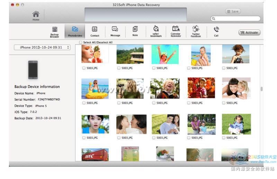This screenshot has height=179, width=277.
Task: Click the iPhone 5 device type value
Action: coord(41,106)
